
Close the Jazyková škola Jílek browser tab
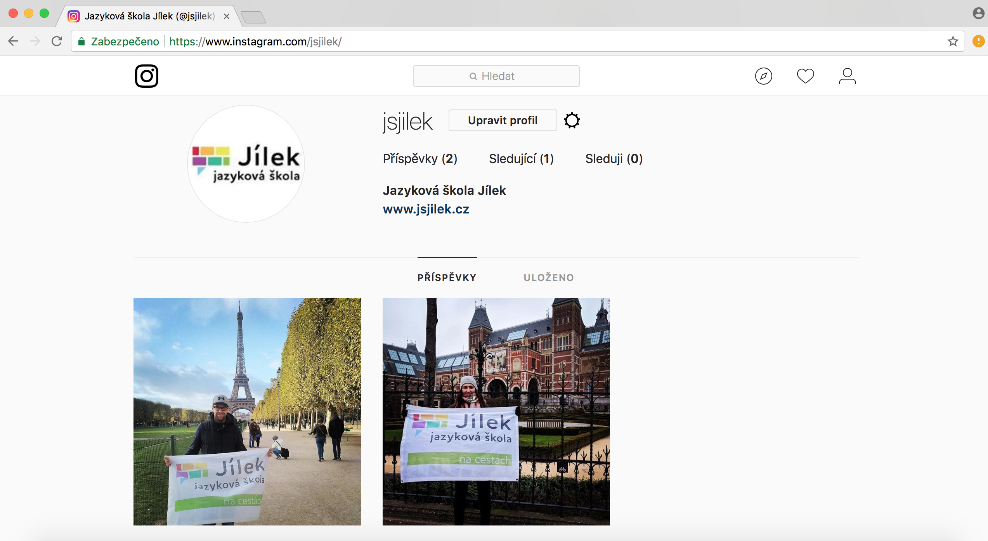tap(227, 16)
